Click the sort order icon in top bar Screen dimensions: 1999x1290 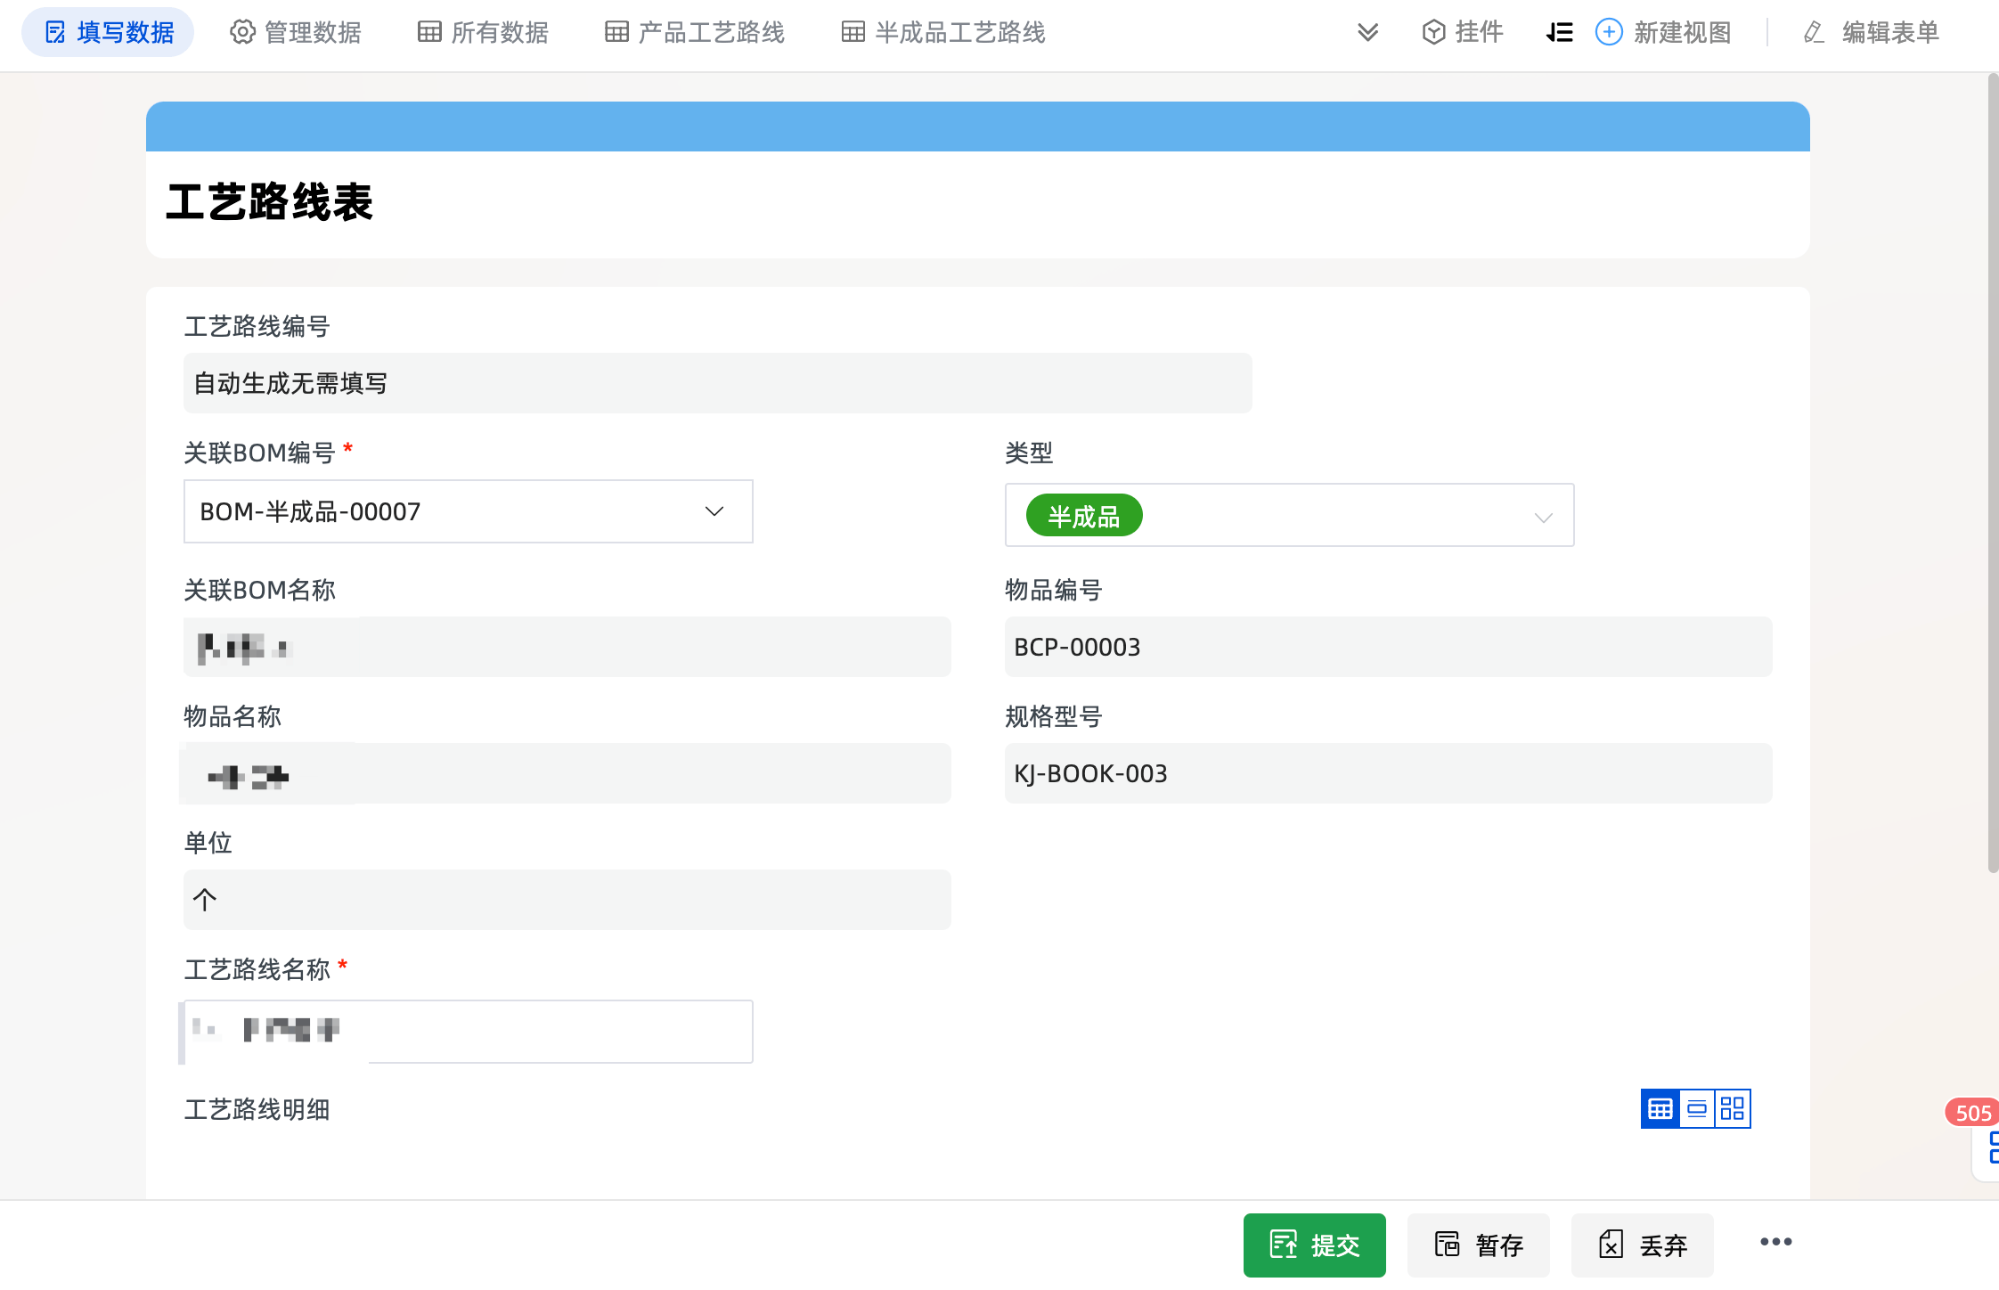point(1559,33)
